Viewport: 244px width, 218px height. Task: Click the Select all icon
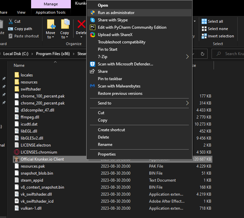pos(204,21)
